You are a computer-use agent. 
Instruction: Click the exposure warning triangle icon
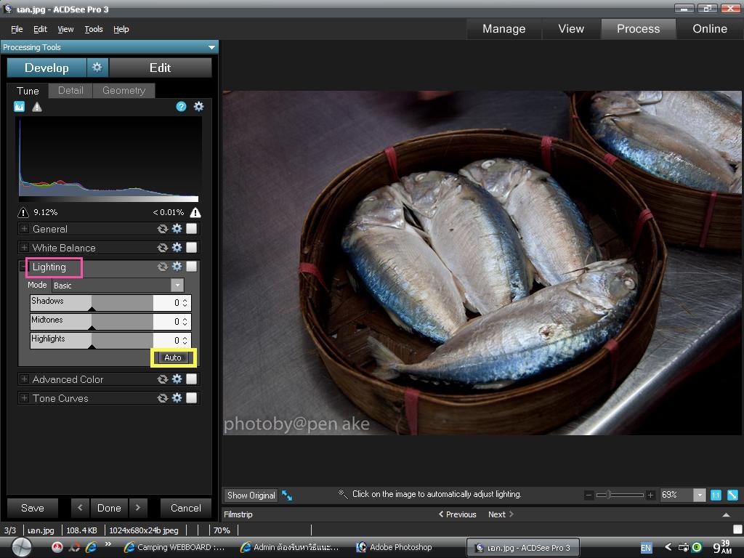coord(37,107)
